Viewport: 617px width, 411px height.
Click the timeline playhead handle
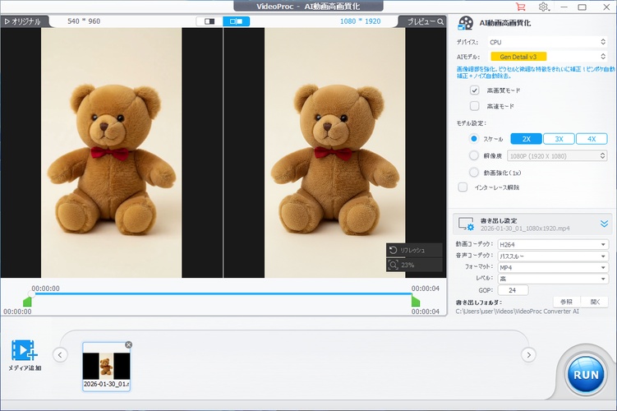(x=31, y=293)
